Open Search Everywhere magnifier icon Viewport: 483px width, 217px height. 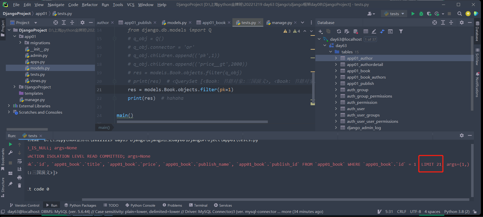click(x=459, y=14)
